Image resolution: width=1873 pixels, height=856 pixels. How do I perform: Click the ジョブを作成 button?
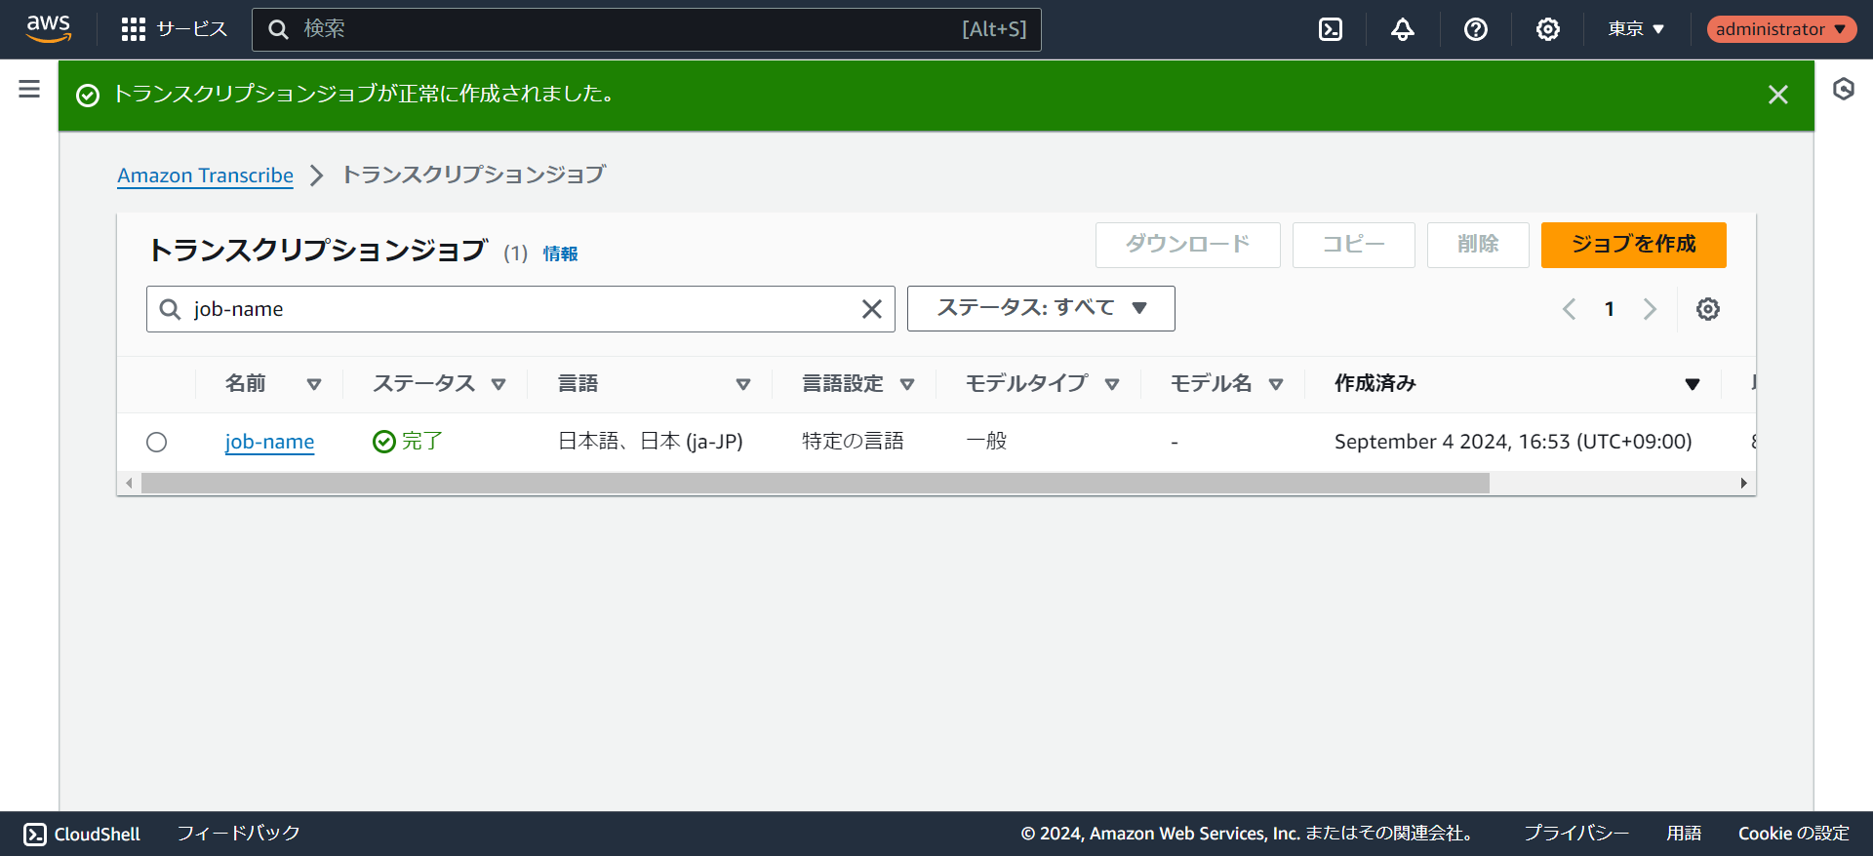point(1633,245)
